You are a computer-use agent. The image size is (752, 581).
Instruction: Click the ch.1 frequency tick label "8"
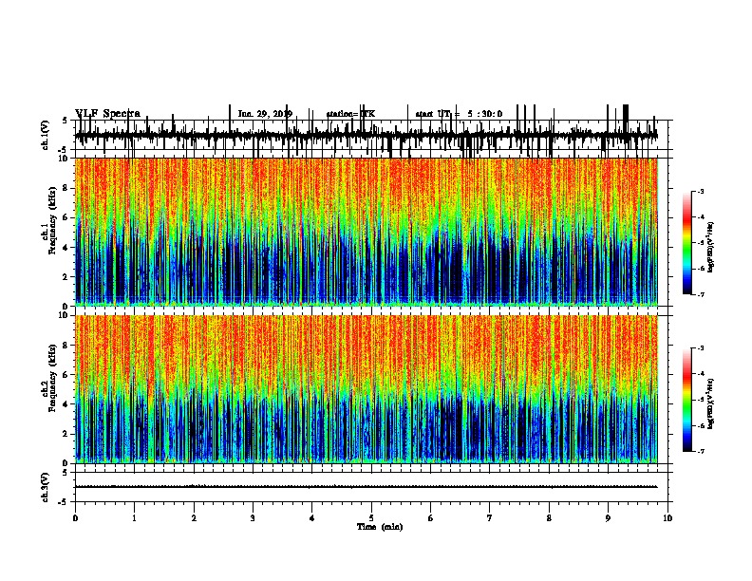pyautogui.click(x=66, y=188)
